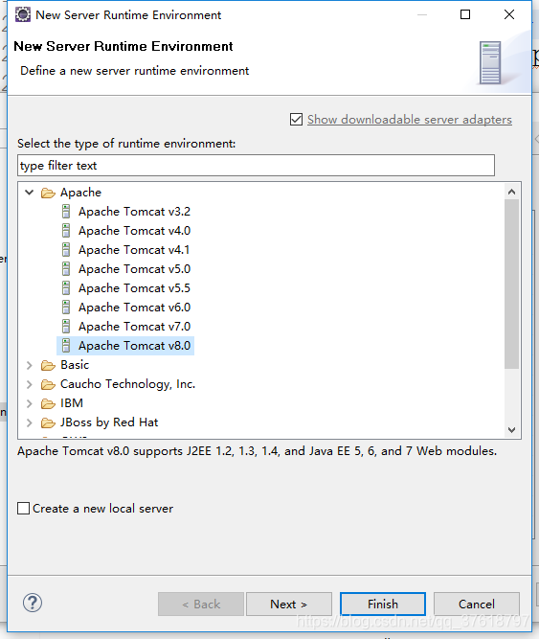
Task: Click the Caucho Technology folder icon
Action: [x=48, y=384]
